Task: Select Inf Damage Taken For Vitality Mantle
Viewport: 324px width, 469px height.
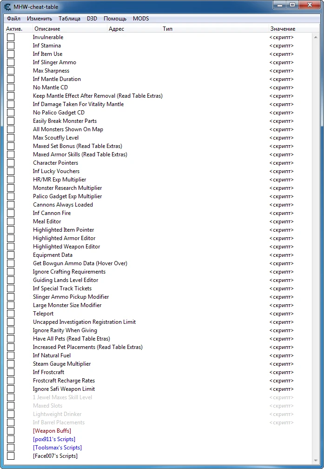Action: click(78, 104)
